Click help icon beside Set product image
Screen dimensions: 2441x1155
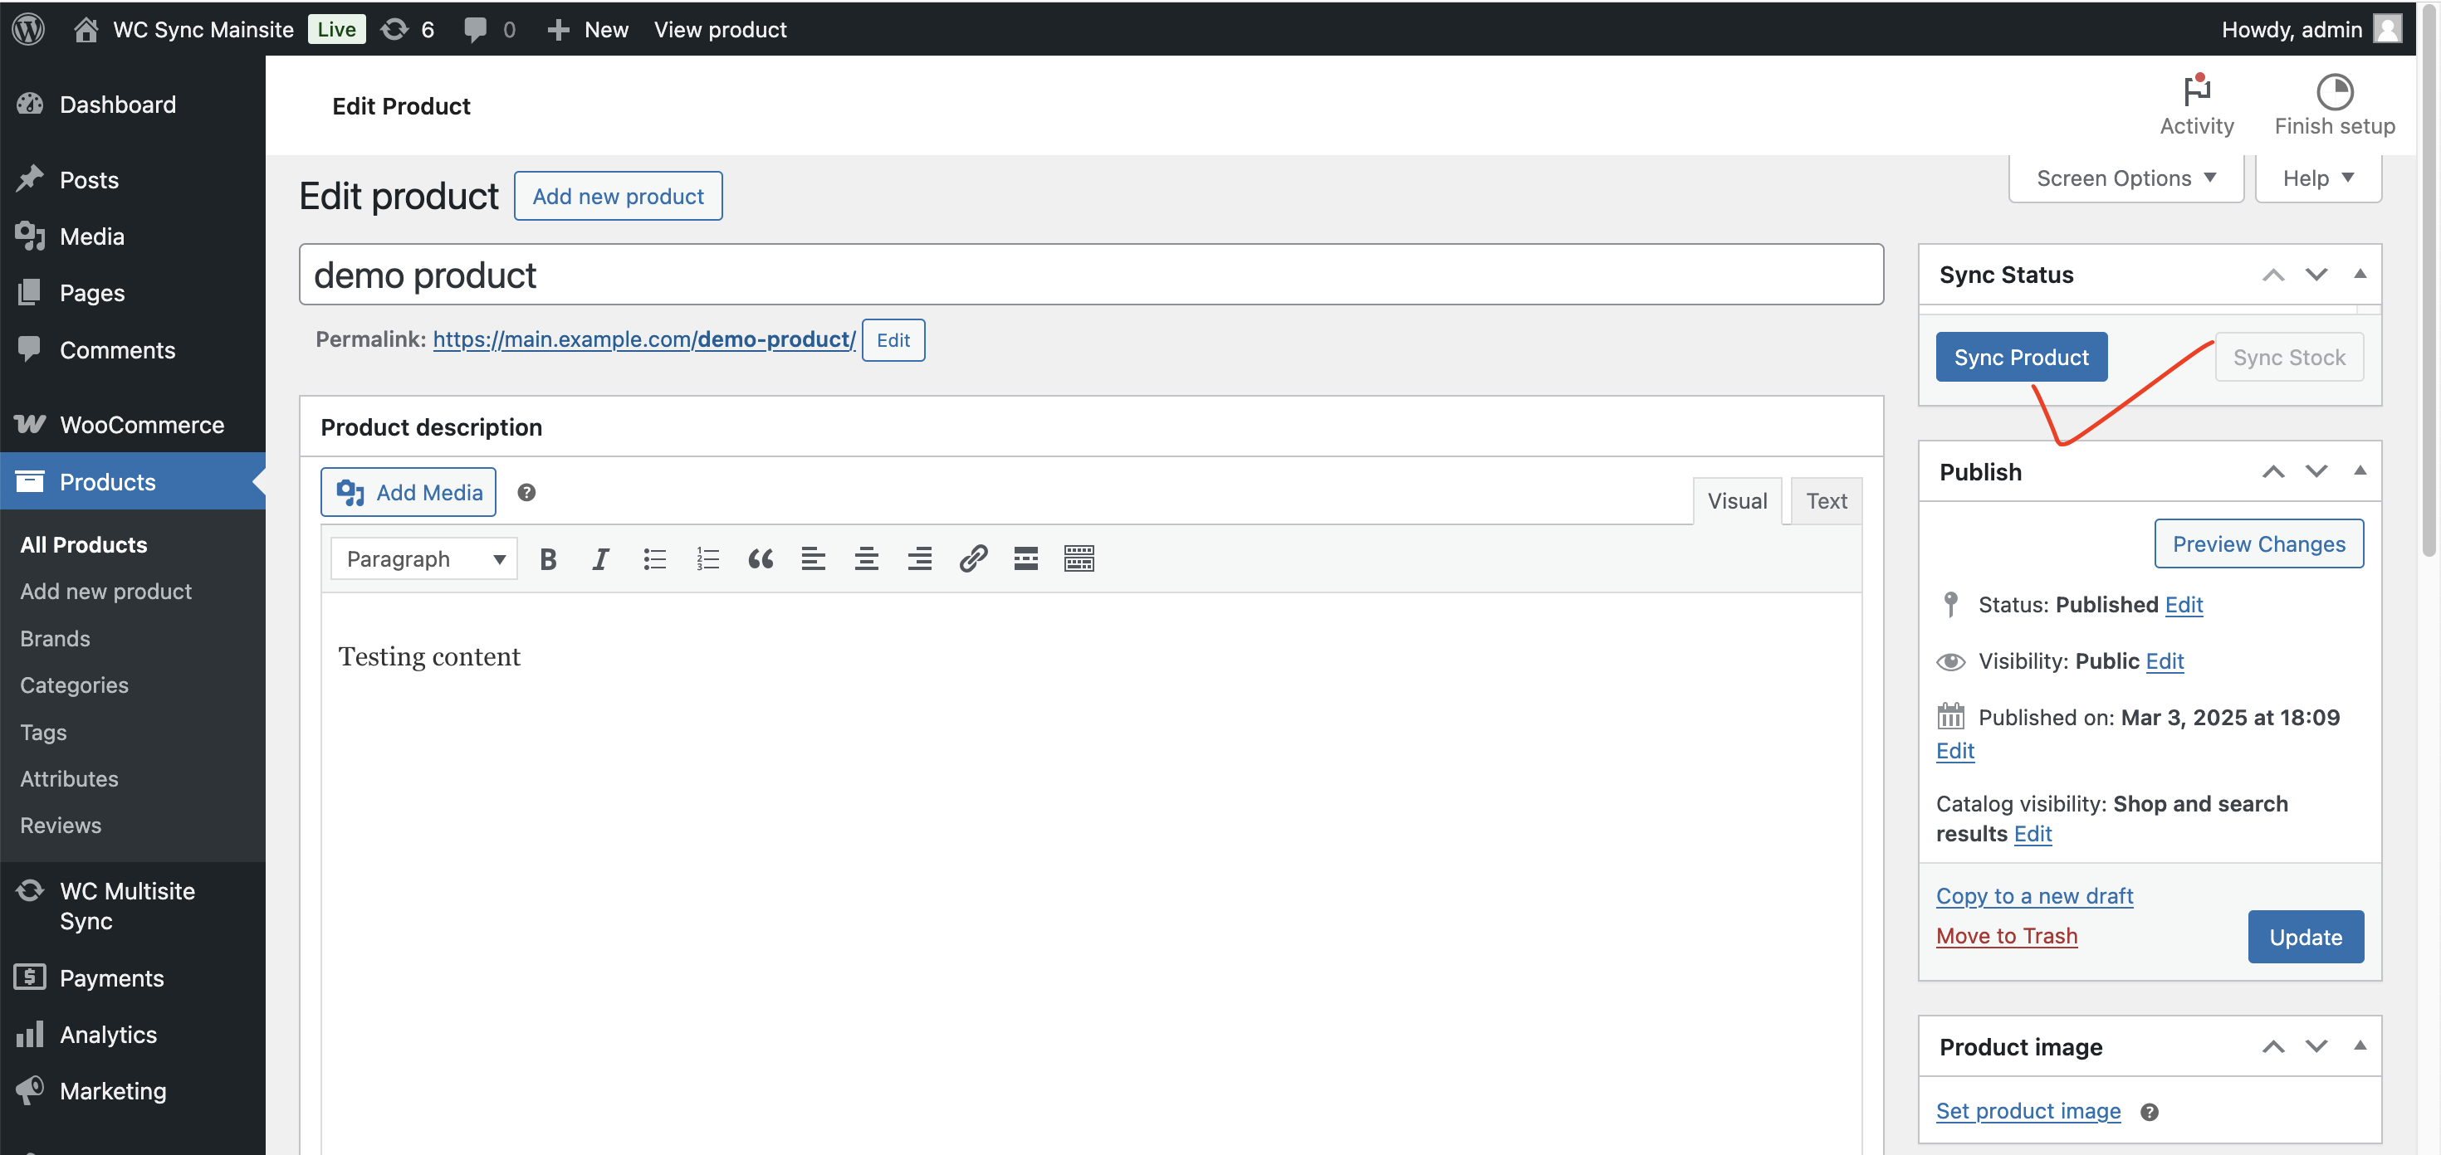coord(2149,1113)
